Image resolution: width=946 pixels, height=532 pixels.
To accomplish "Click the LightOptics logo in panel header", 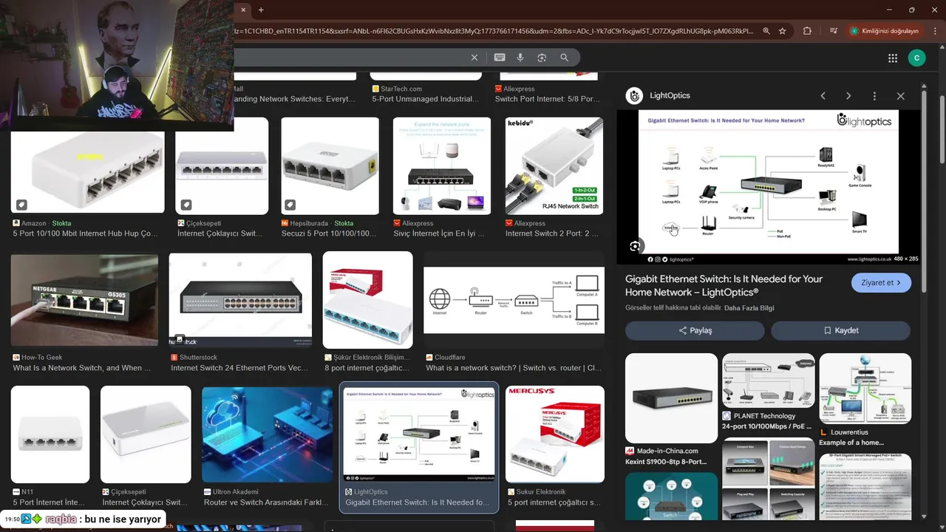I will pos(634,96).
